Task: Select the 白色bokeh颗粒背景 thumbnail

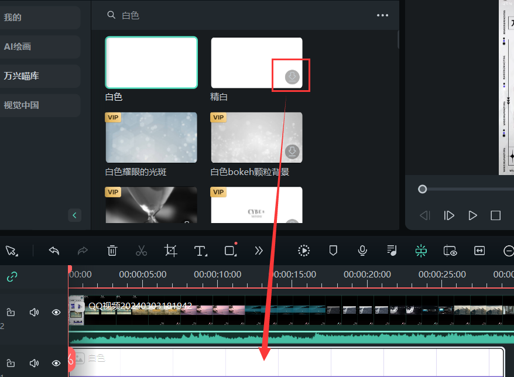Action: tap(256, 138)
